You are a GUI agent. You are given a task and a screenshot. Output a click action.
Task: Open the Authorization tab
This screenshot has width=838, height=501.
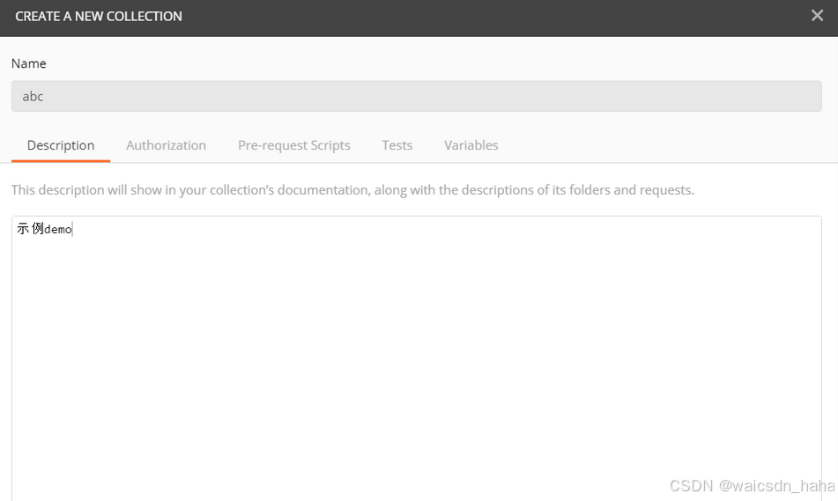pos(167,145)
